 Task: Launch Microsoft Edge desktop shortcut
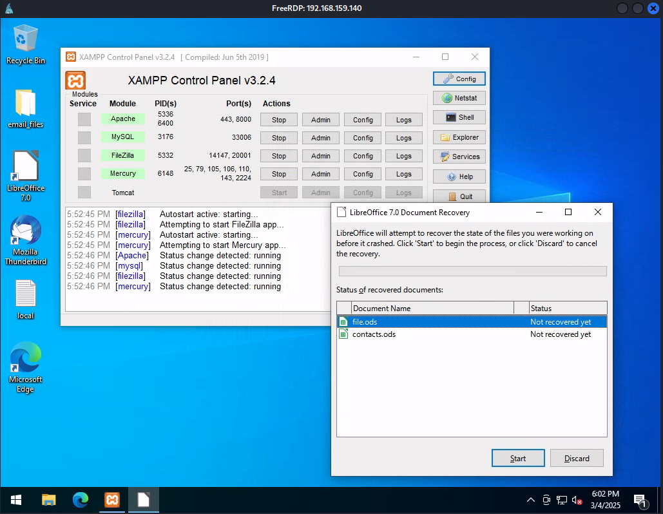(x=25, y=368)
